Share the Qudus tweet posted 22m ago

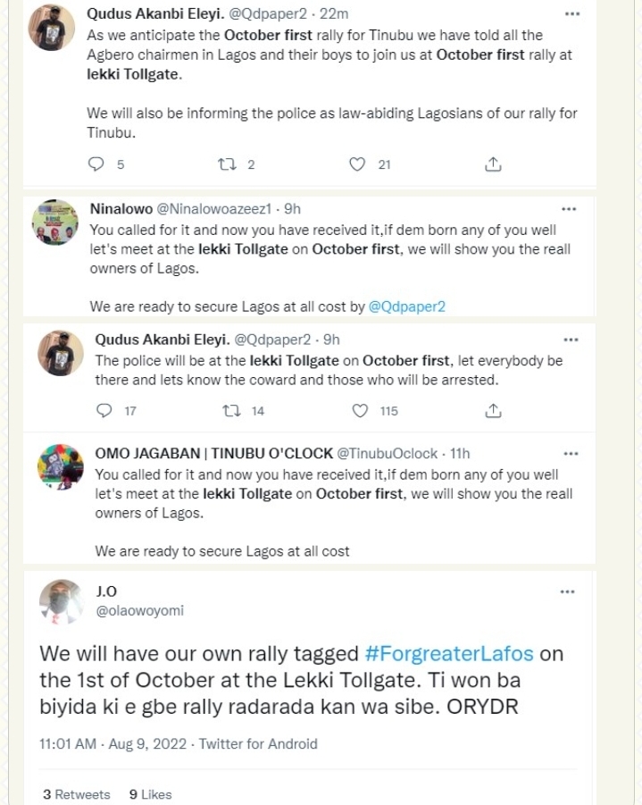(492, 164)
